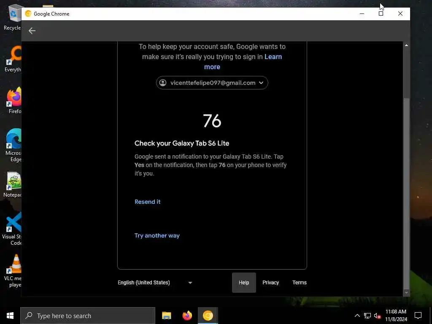Select the Microsoft Edge desktop shortcut
Viewport: 432px width, 324px height.
pyautogui.click(x=13, y=146)
